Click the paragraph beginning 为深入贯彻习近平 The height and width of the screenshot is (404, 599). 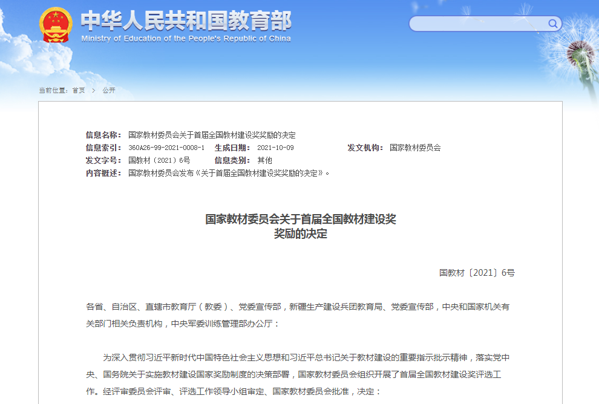[300, 374]
